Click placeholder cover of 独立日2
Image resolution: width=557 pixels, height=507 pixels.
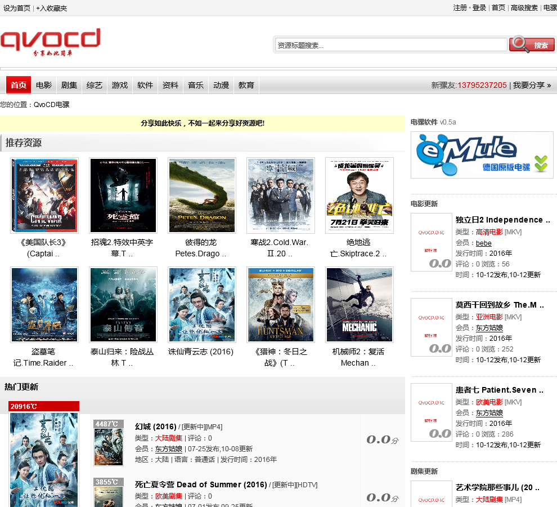click(431, 242)
